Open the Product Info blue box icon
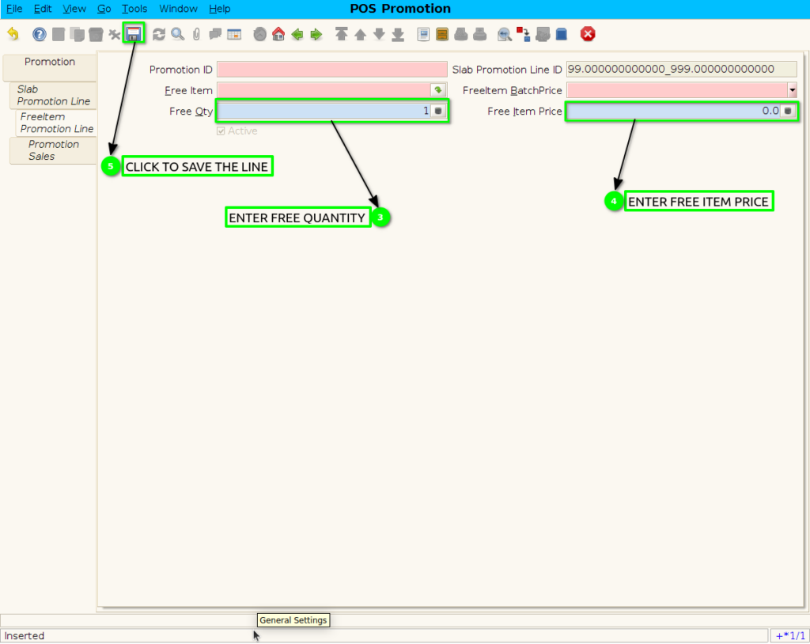Viewport: 810px width, 644px height. tap(562, 34)
